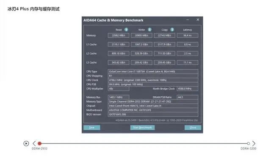Click the Save button
The width and height of the screenshot is (271, 157).
[92, 128]
